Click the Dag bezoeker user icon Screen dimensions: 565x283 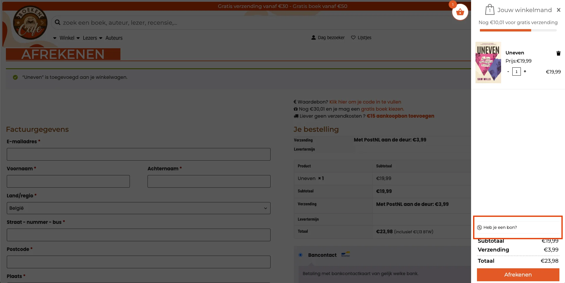(314, 38)
